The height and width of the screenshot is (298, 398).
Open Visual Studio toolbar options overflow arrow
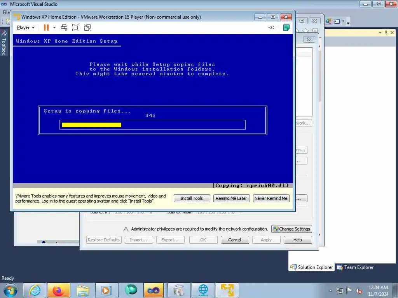click(x=348, y=22)
